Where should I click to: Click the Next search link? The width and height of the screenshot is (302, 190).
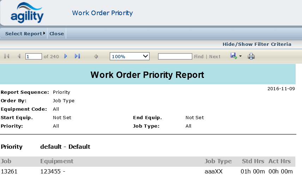(x=215, y=56)
